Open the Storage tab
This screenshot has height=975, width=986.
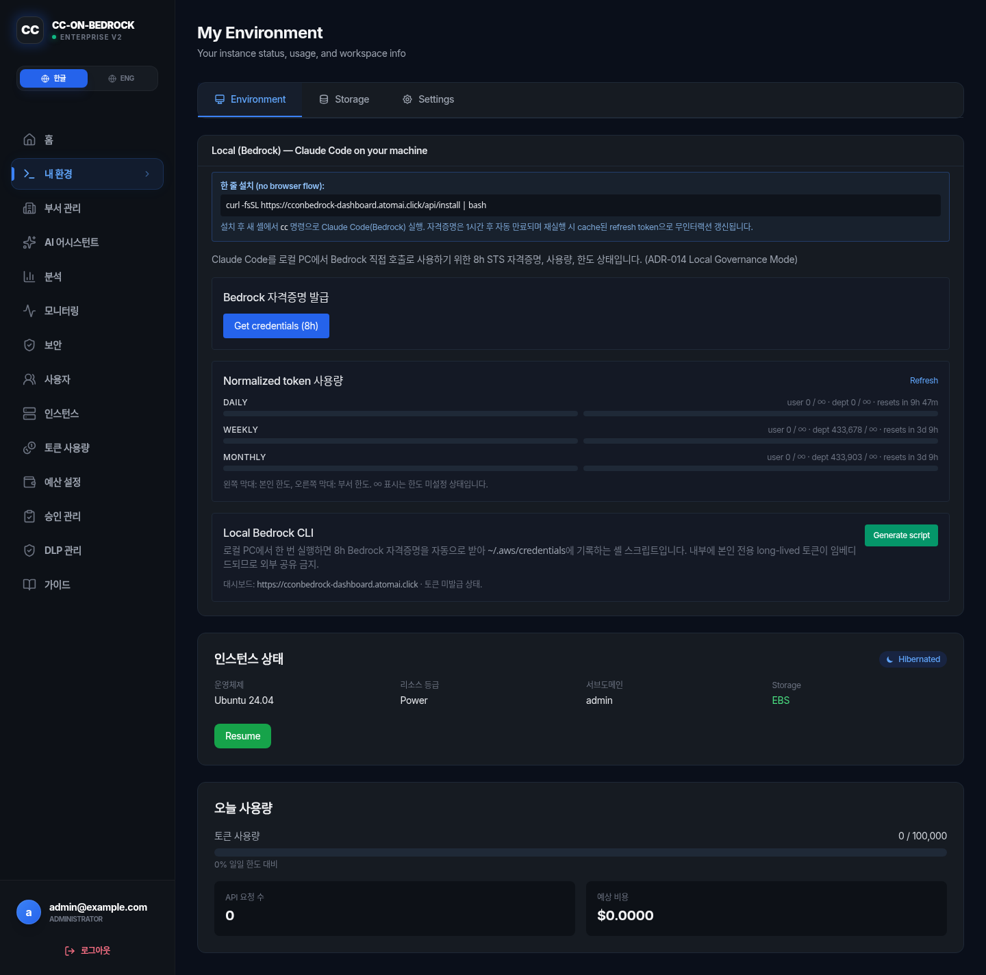(344, 100)
